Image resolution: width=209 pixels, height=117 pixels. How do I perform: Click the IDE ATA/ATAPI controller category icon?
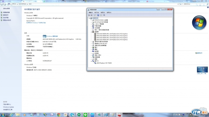(93, 22)
